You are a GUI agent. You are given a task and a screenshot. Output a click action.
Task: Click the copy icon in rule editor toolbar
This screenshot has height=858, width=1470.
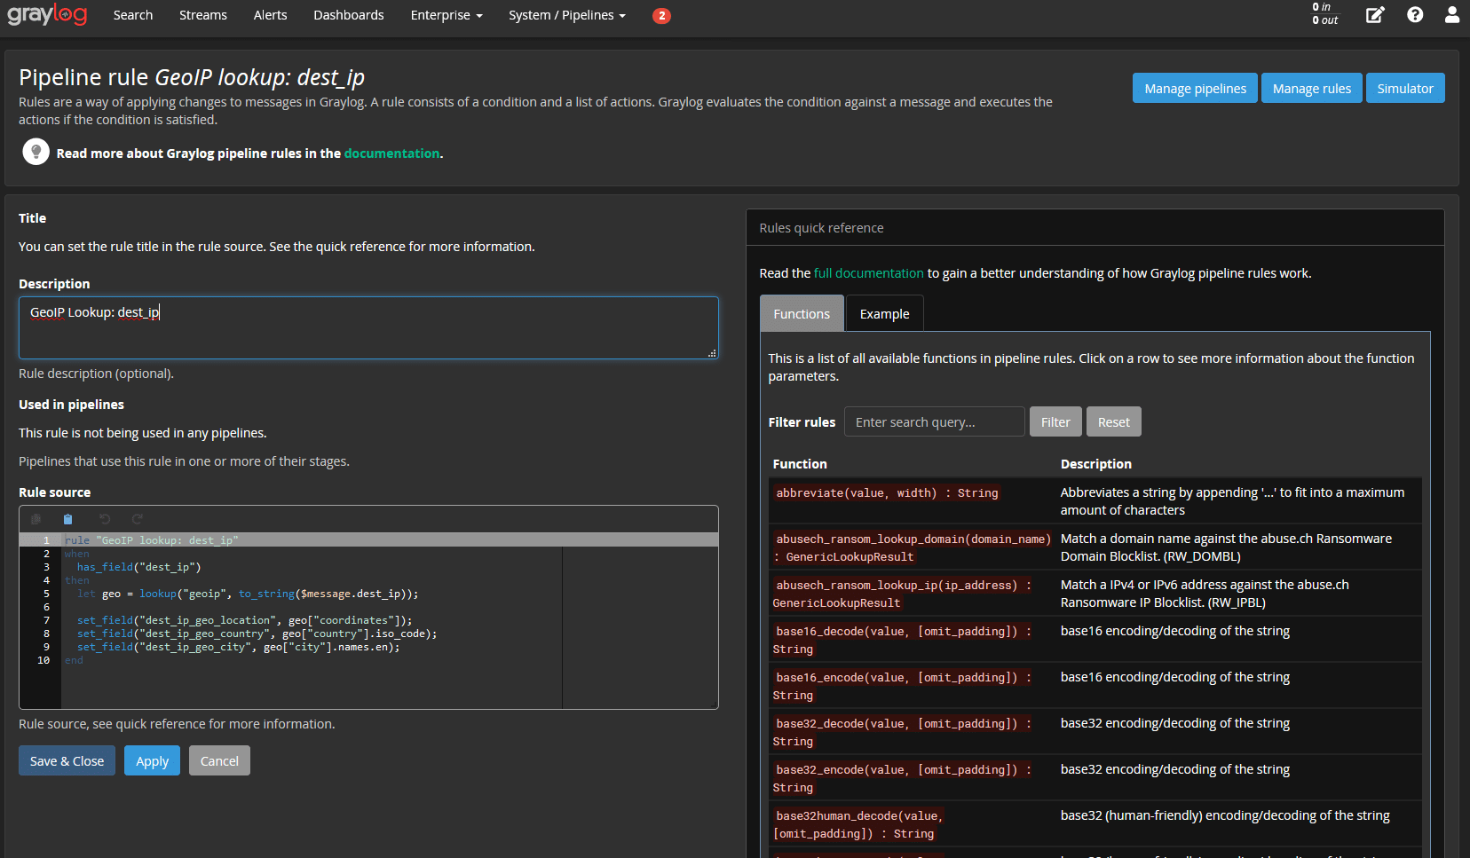coord(36,519)
